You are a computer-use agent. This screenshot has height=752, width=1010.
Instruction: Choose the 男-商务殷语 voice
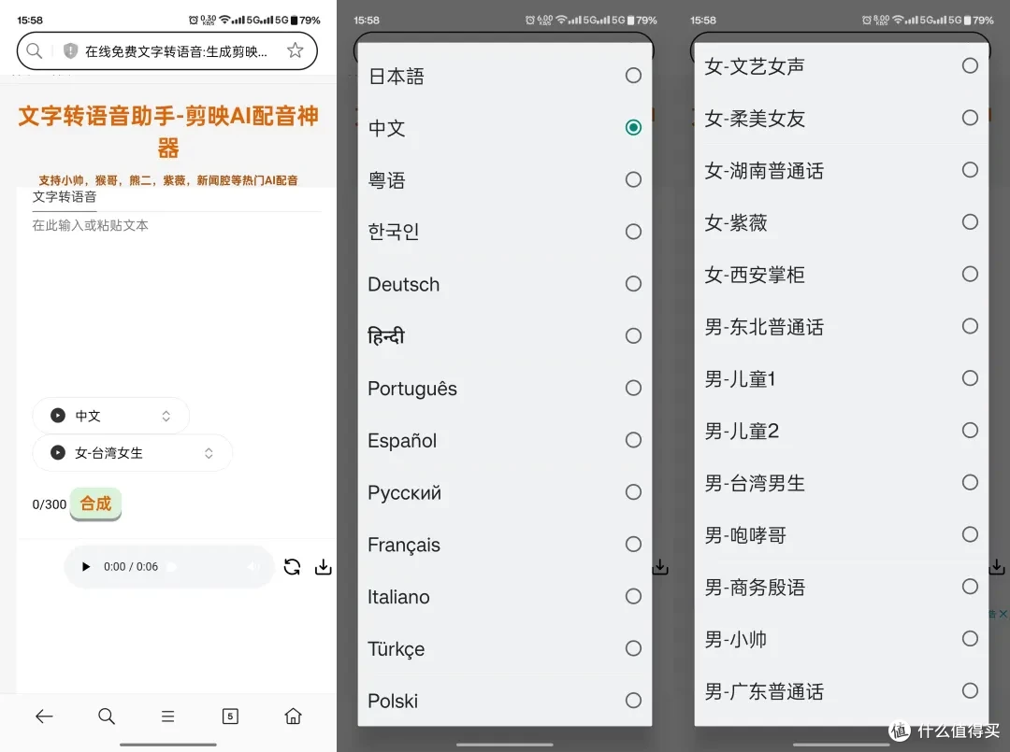(842, 587)
